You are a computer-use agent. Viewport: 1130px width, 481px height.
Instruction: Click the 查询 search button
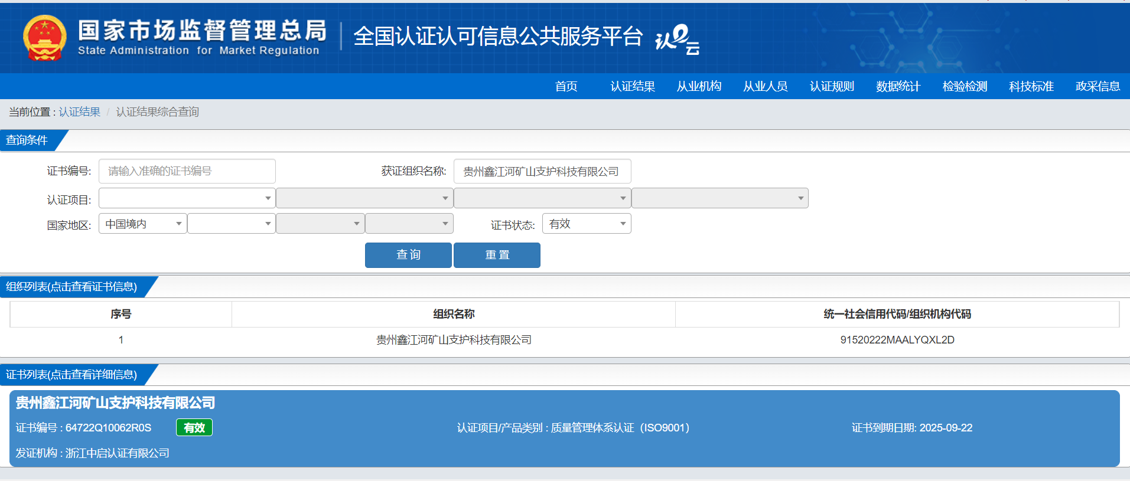tap(408, 255)
